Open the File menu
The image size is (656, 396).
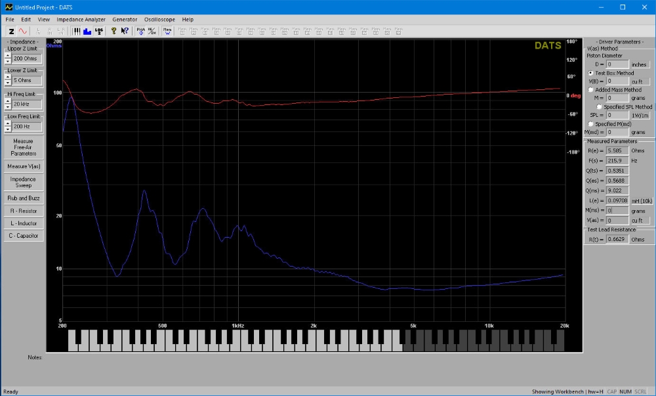pos(10,19)
